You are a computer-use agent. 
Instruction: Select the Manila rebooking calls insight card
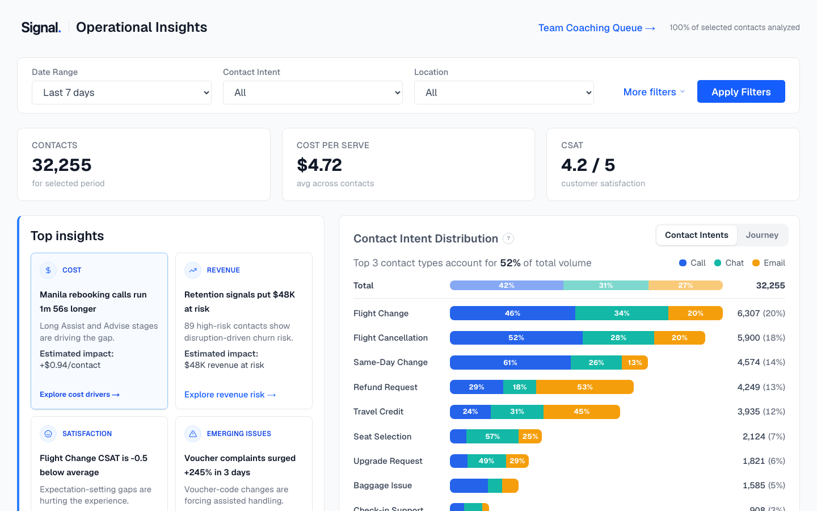coord(99,331)
